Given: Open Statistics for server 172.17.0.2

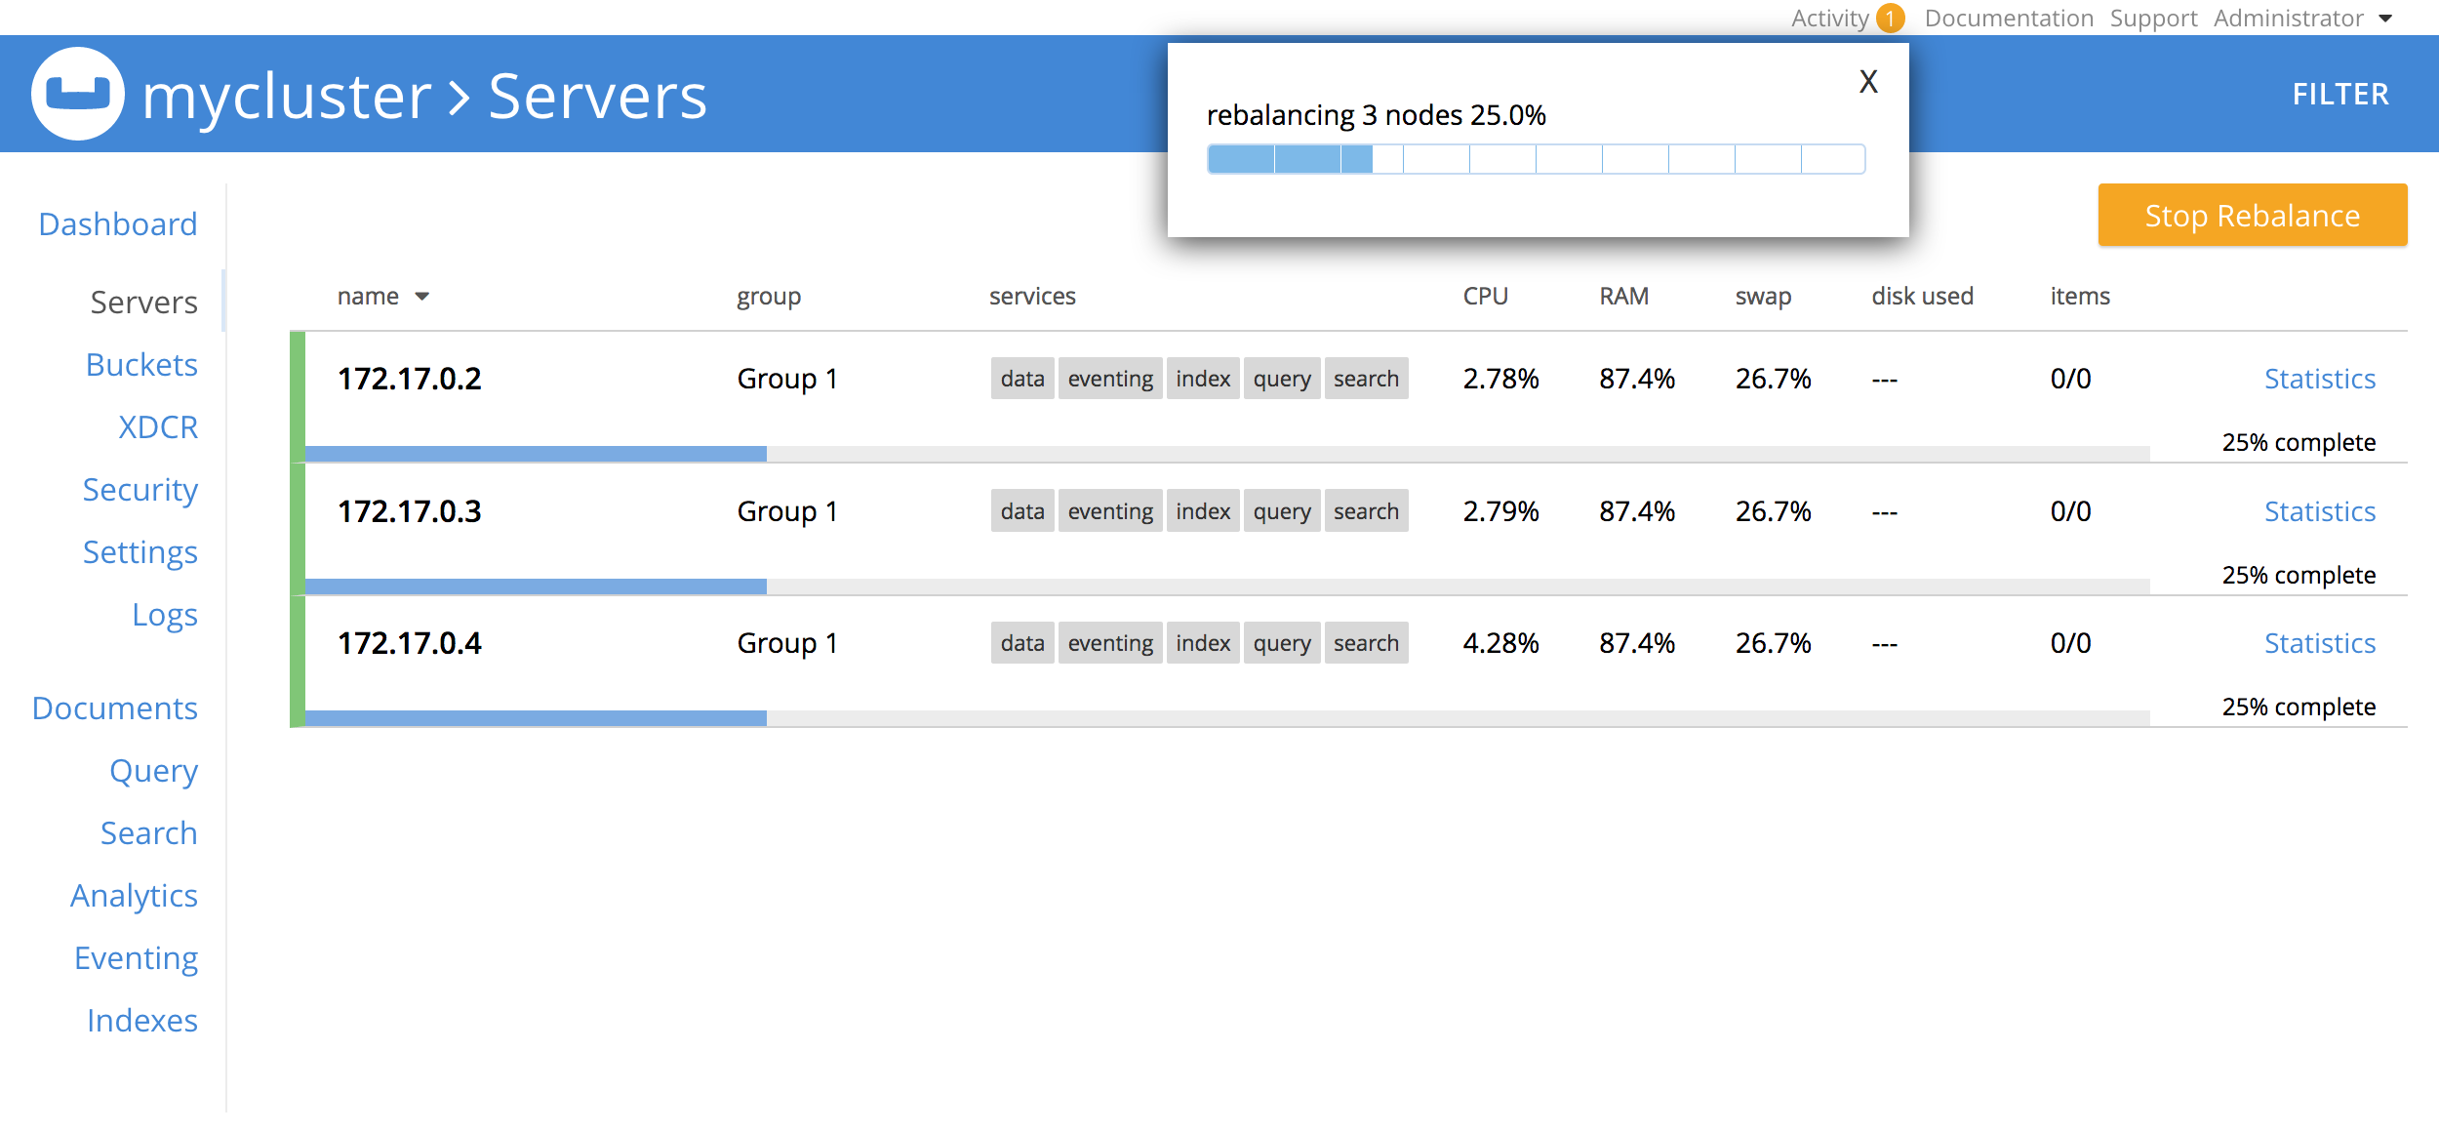Looking at the screenshot, I should click(2319, 379).
